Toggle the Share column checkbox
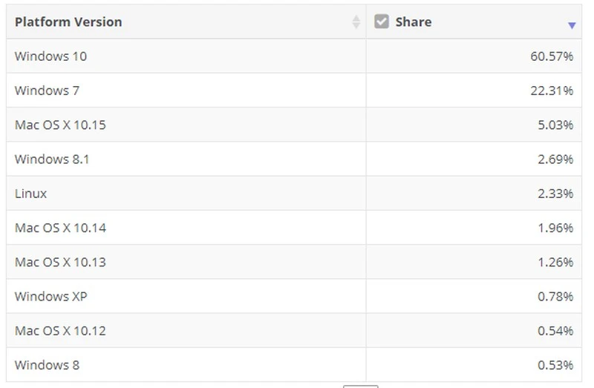Screen dimensions: 594x388 [382, 22]
